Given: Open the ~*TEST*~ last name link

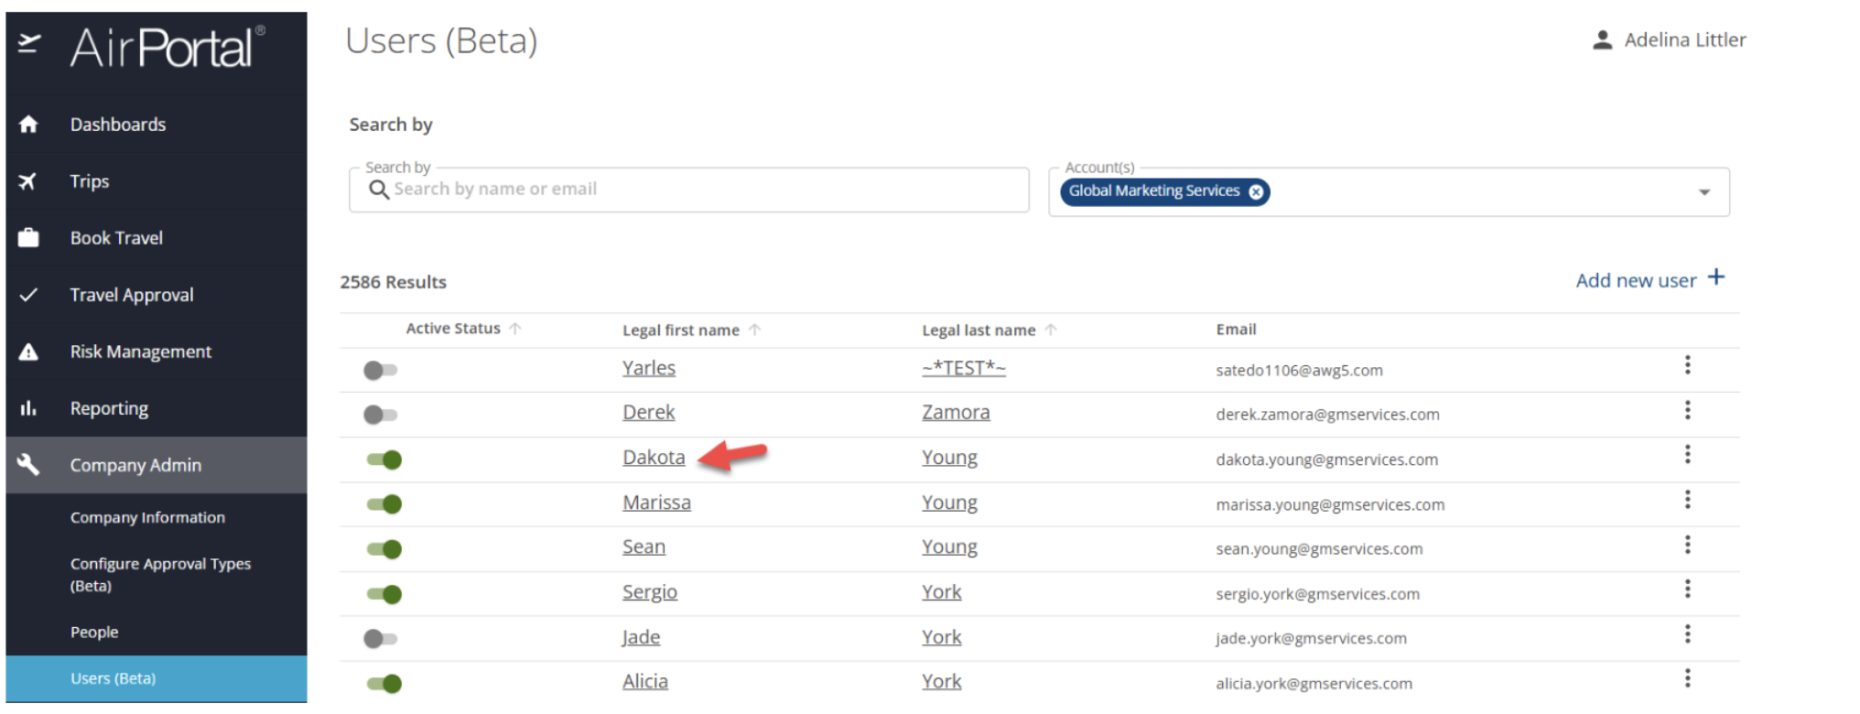Looking at the screenshot, I should 964,368.
